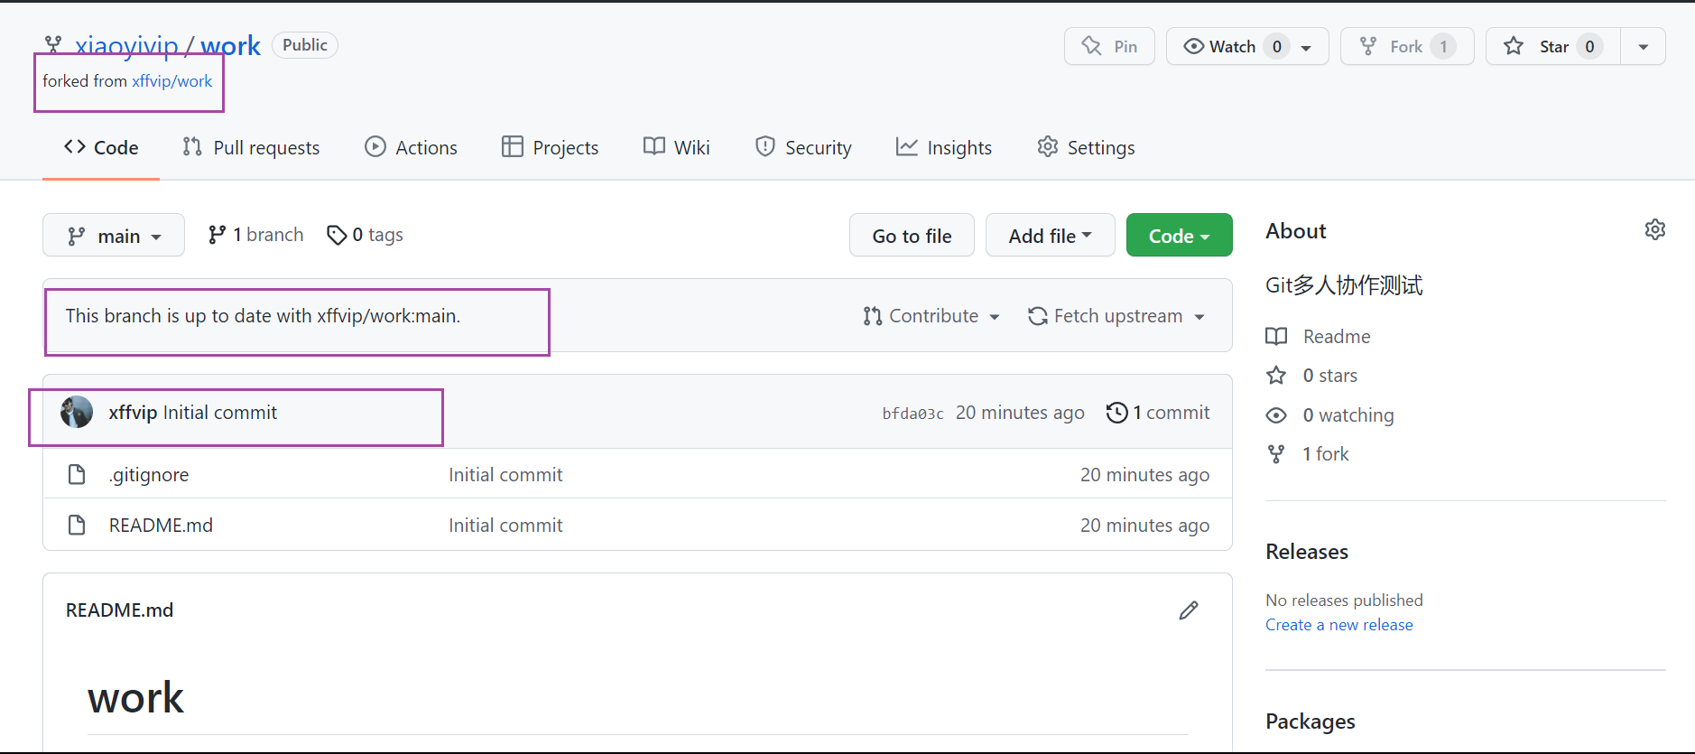
Task: Edit About details with the gear icon
Action: coord(1655,229)
